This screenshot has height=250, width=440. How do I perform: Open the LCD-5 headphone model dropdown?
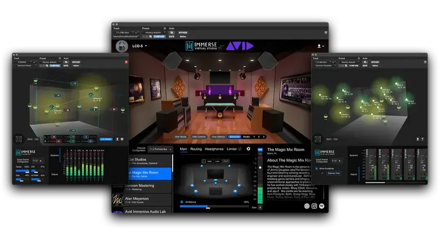(139, 46)
